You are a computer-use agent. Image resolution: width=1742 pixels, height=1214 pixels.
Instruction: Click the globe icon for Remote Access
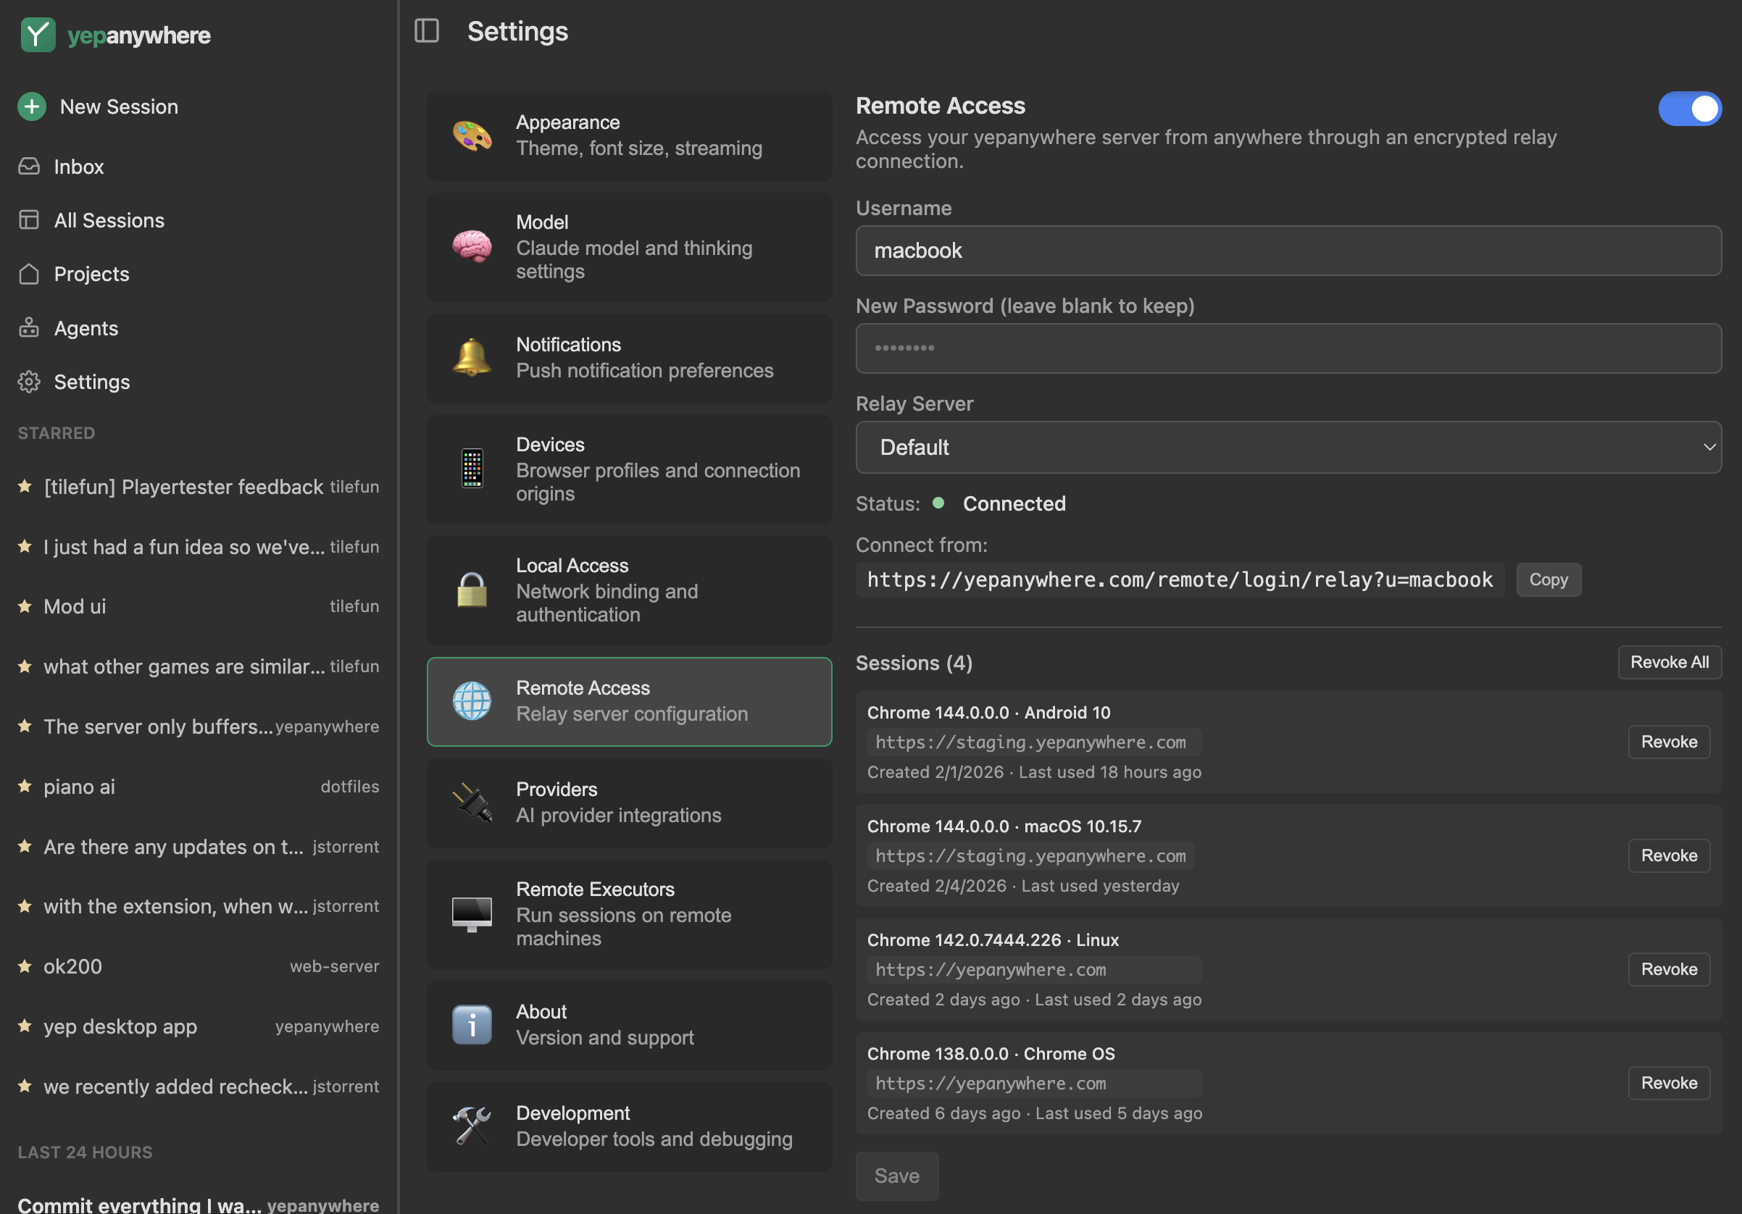(471, 700)
